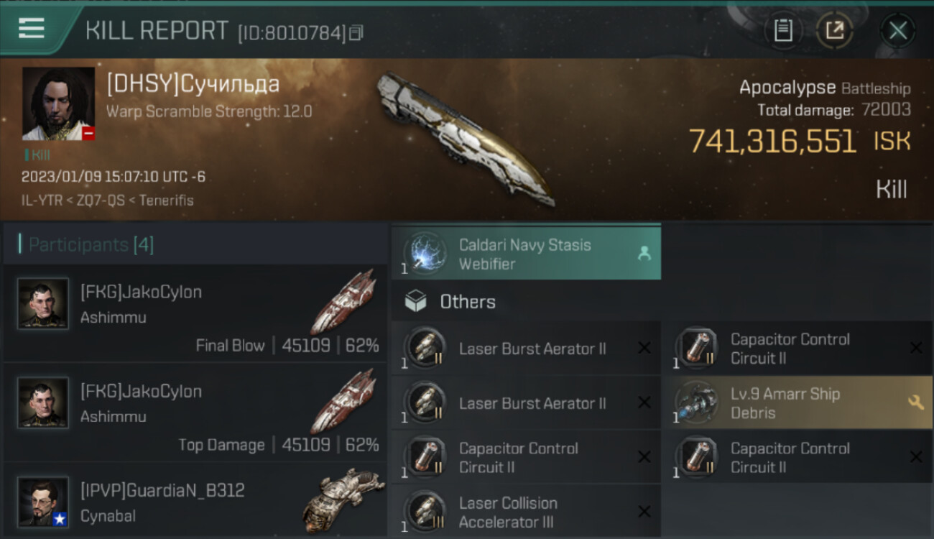Open GuardiaN_B312 Cynabal participant entry
934x539 pixels.
pyautogui.click(x=195, y=500)
